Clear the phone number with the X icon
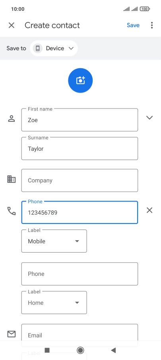161x360 pixels. 149,210
